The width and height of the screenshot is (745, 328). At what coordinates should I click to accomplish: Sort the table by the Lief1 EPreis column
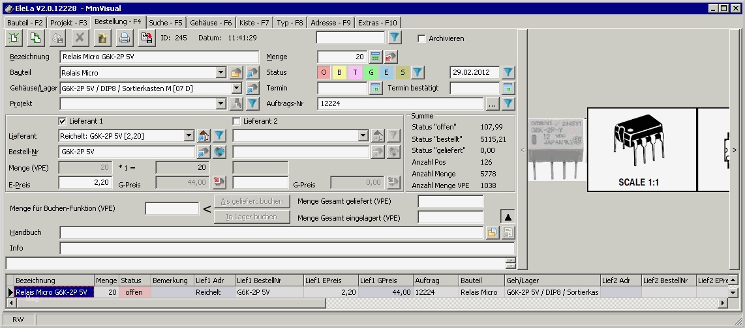[331, 280]
